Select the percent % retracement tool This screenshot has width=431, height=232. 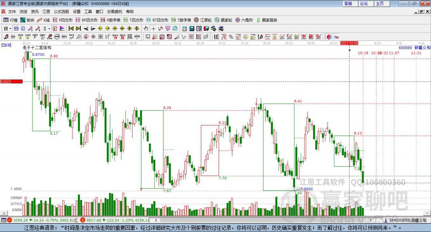(231, 37)
